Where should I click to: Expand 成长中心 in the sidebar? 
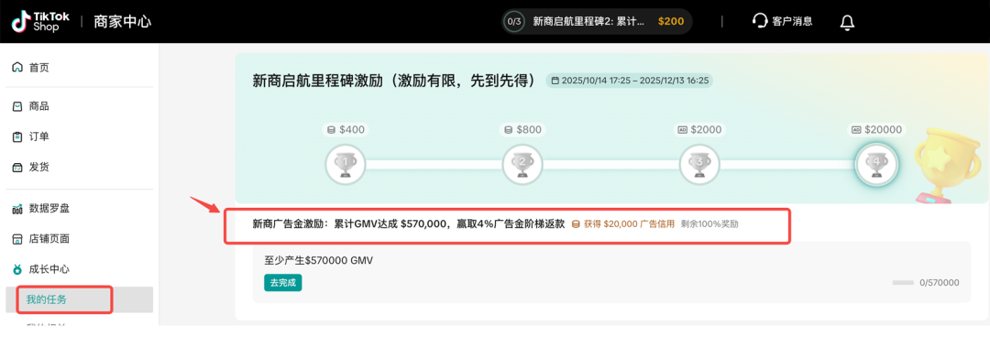click(x=49, y=269)
